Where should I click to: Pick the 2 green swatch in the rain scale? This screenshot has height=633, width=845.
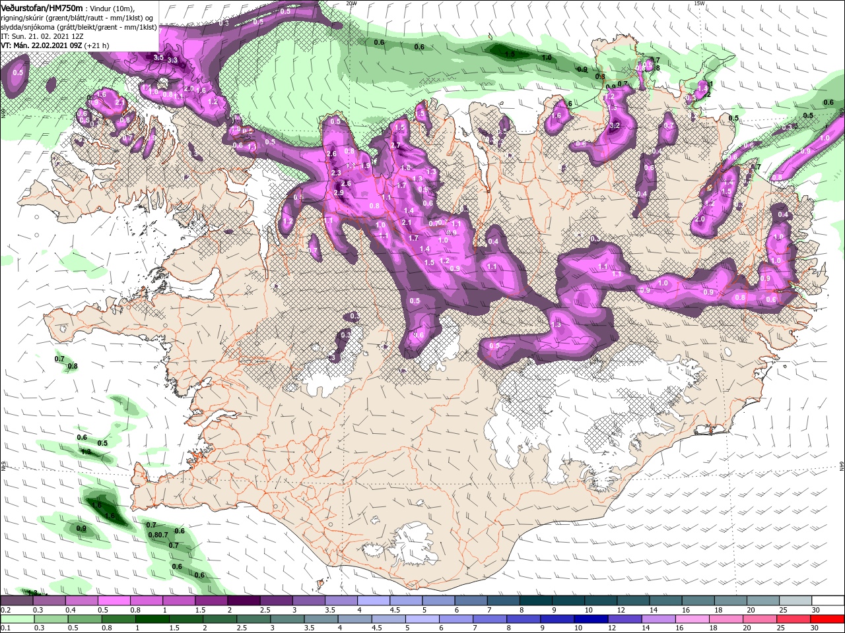click(x=219, y=619)
